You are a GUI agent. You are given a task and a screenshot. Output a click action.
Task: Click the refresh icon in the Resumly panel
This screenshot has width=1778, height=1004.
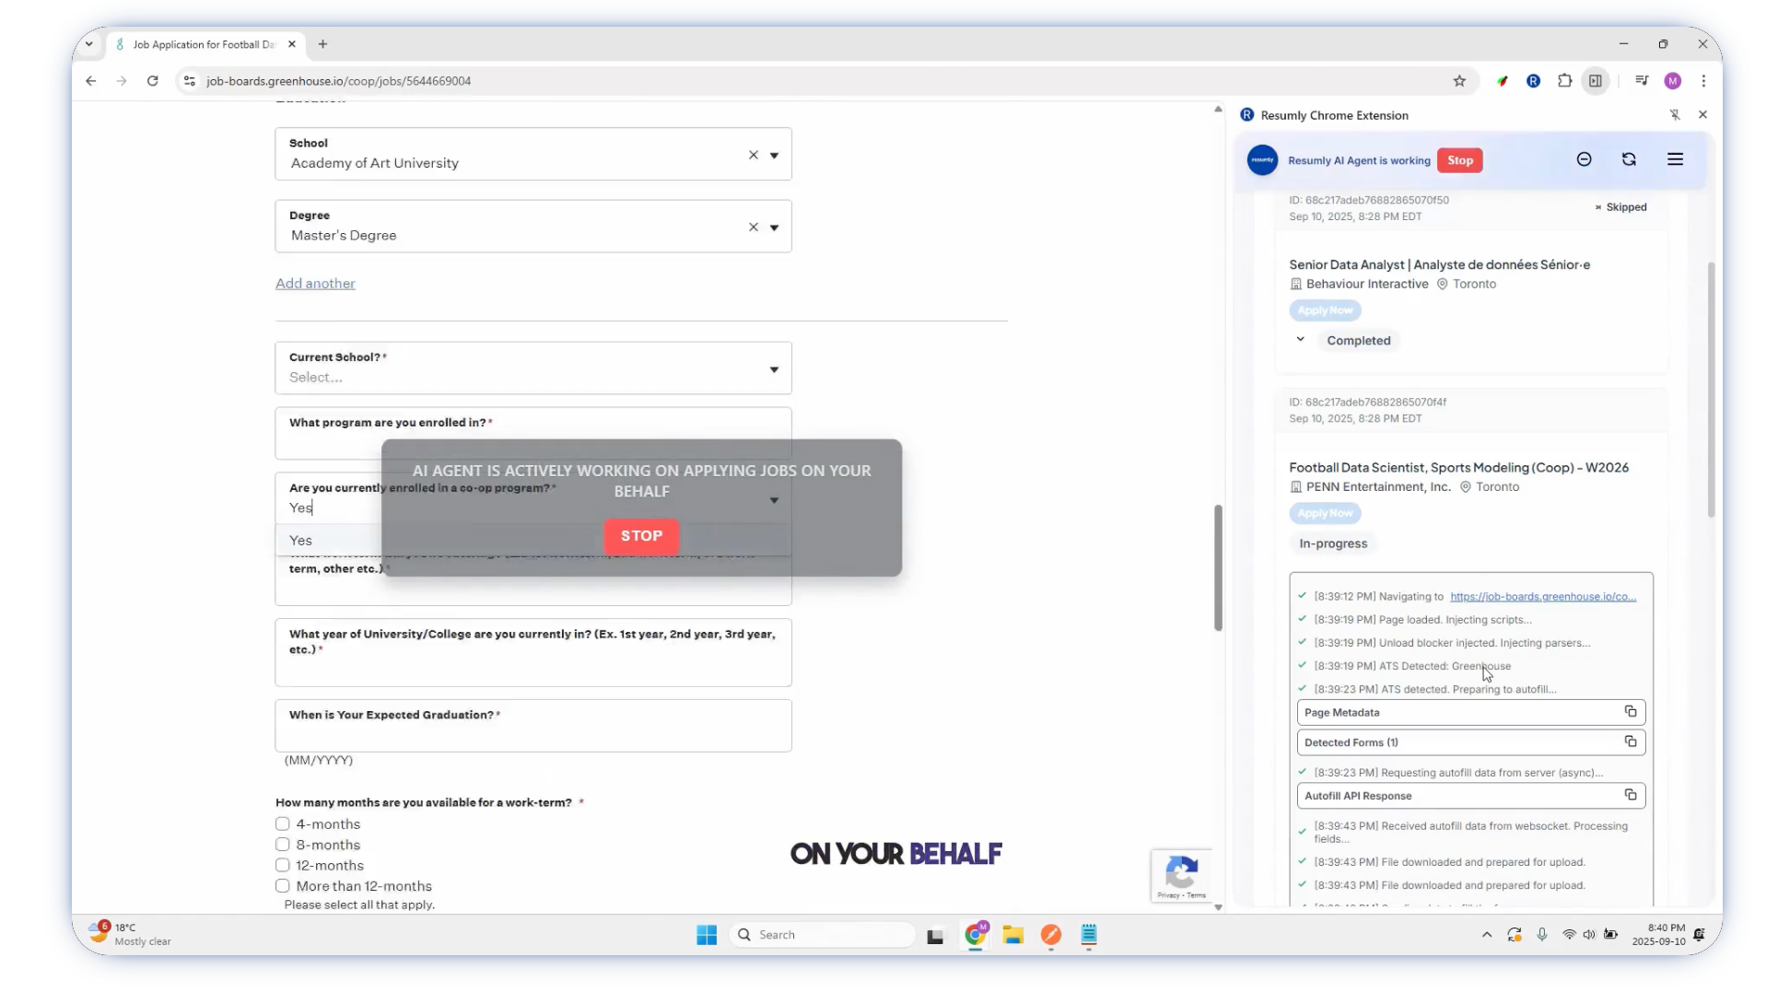tap(1629, 159)
